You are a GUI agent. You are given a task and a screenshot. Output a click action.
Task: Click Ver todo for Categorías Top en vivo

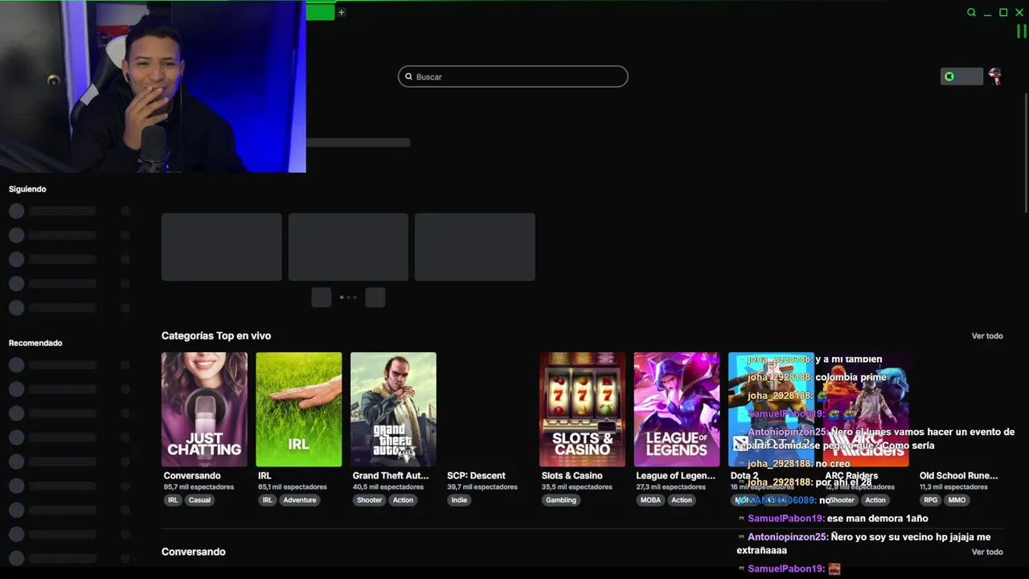click(x=987, y=336)
